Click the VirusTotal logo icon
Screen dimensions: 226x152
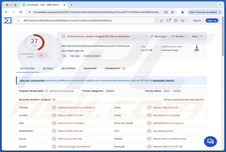pyautogui.click(x=8, y=20)
